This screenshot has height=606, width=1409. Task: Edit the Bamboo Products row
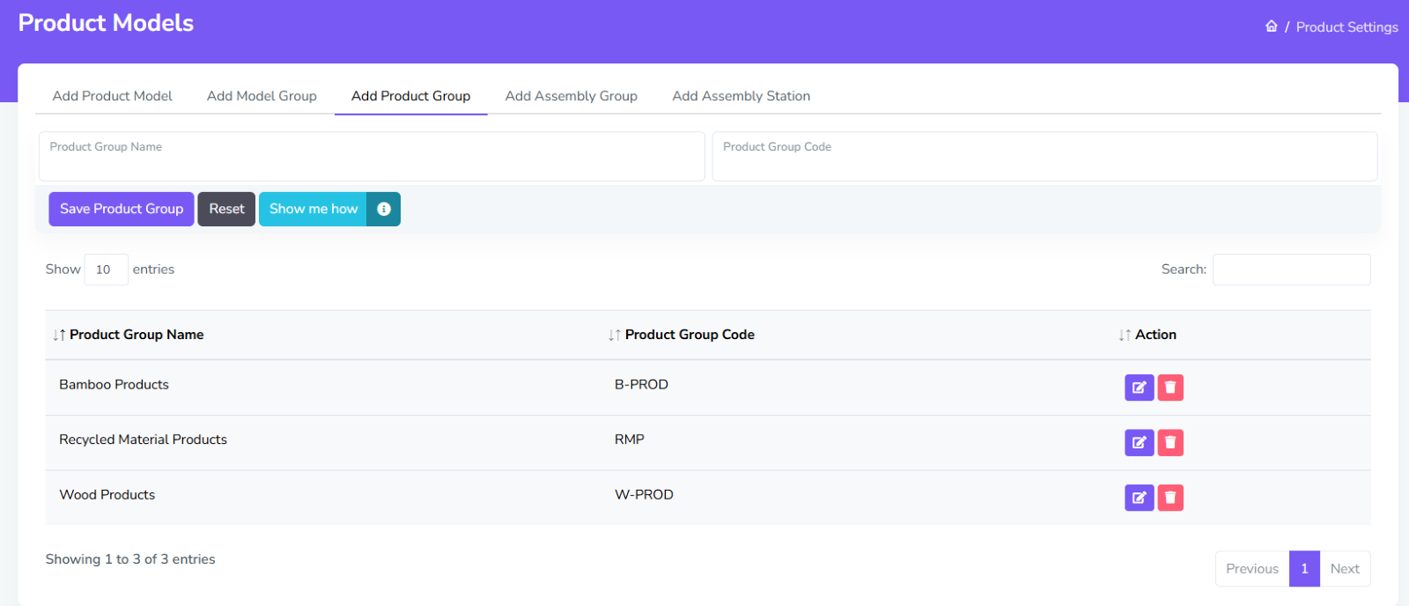click(x=1139, y=388)
